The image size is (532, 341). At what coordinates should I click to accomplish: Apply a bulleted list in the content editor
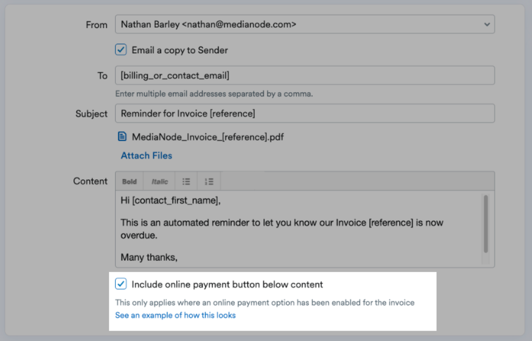[186, 181]
